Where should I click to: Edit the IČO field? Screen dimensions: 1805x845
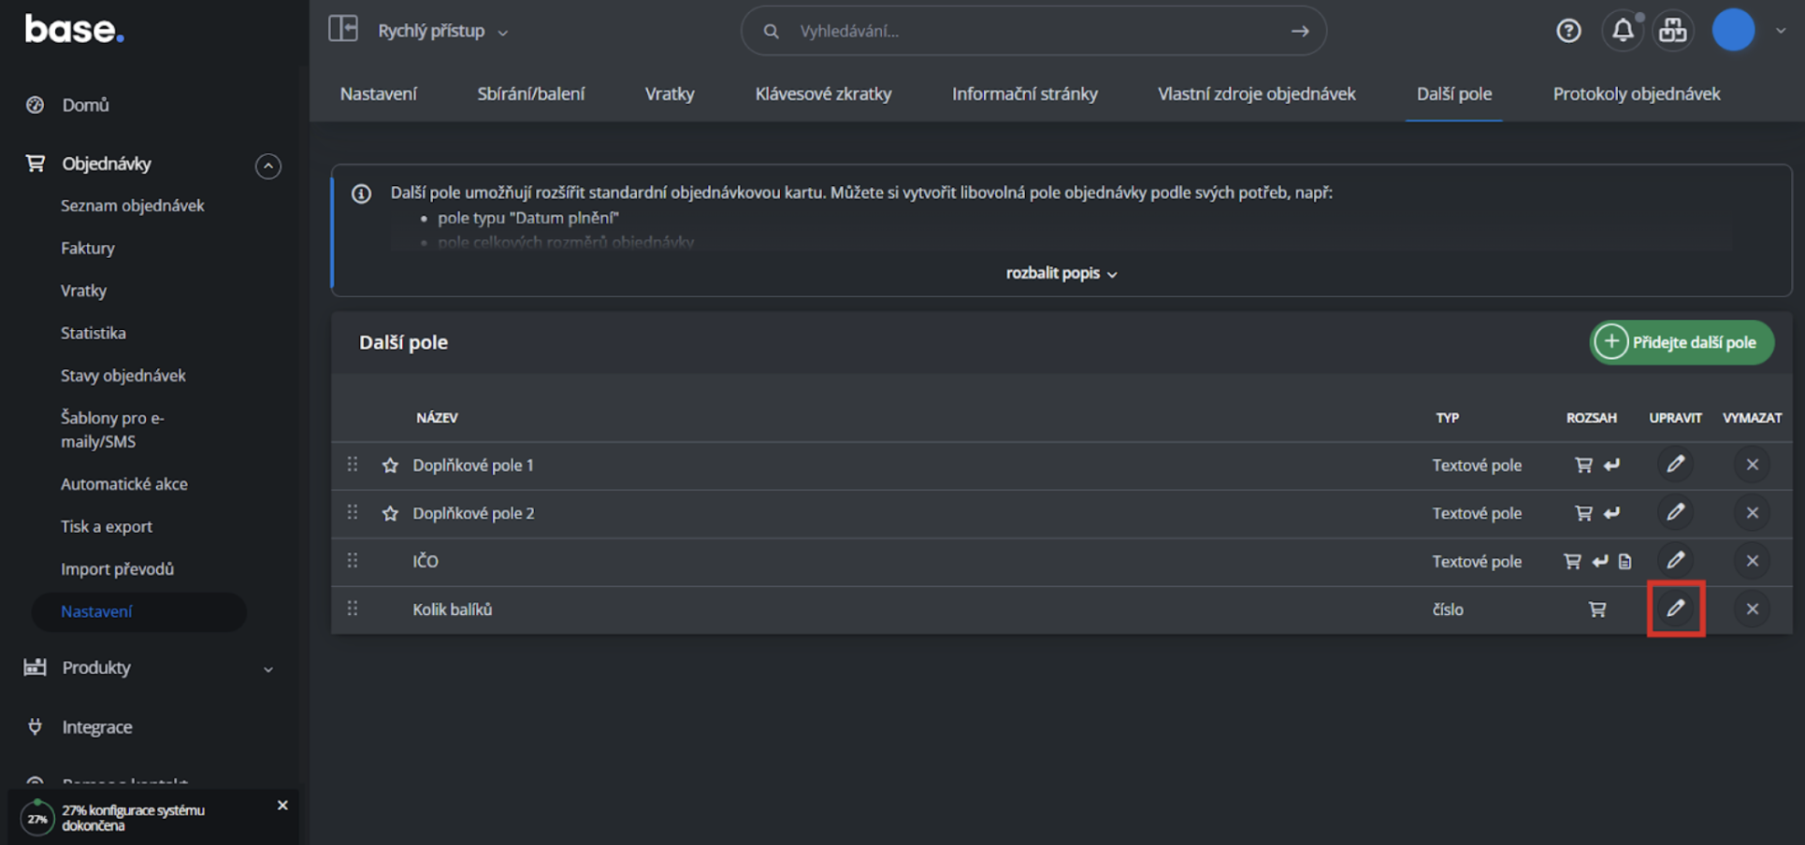click(1675, 560)
